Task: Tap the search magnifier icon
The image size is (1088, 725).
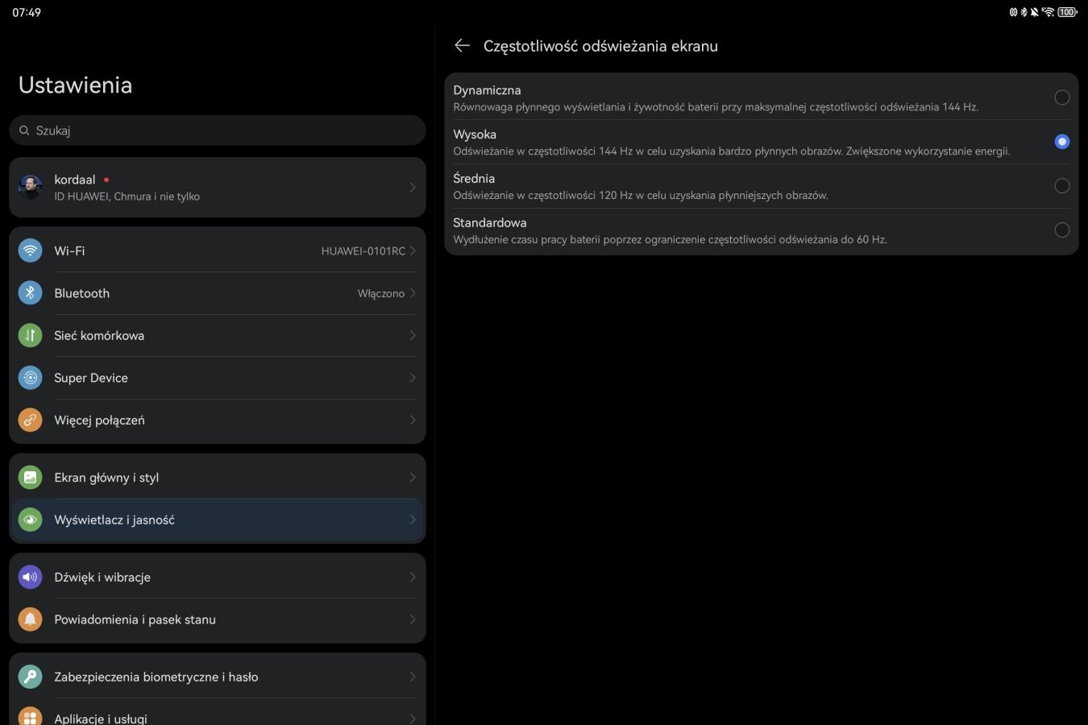Action: pyautogui.click(x=24, y=130)
